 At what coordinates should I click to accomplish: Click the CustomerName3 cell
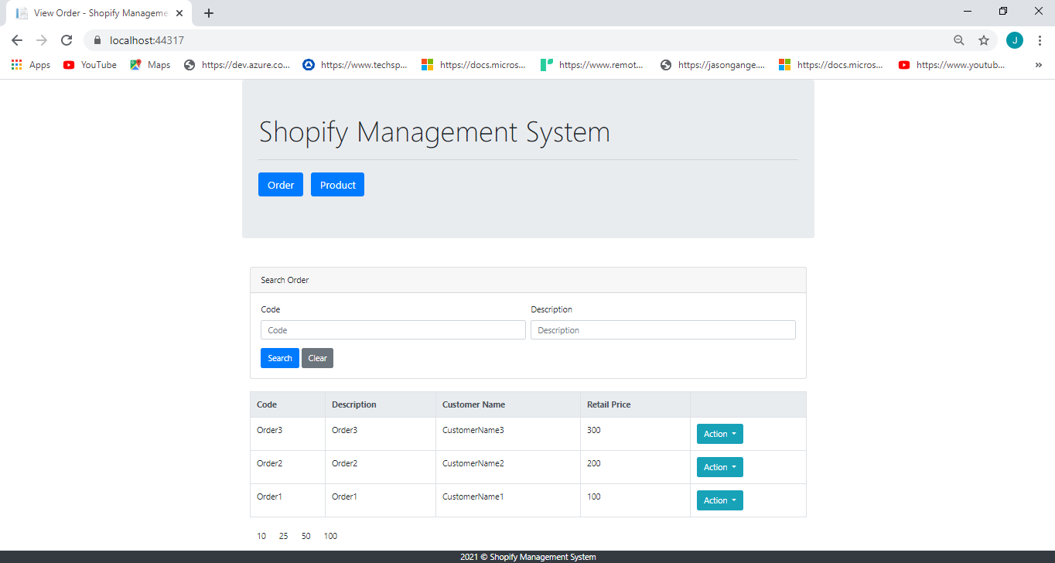[x=508, y=434]
